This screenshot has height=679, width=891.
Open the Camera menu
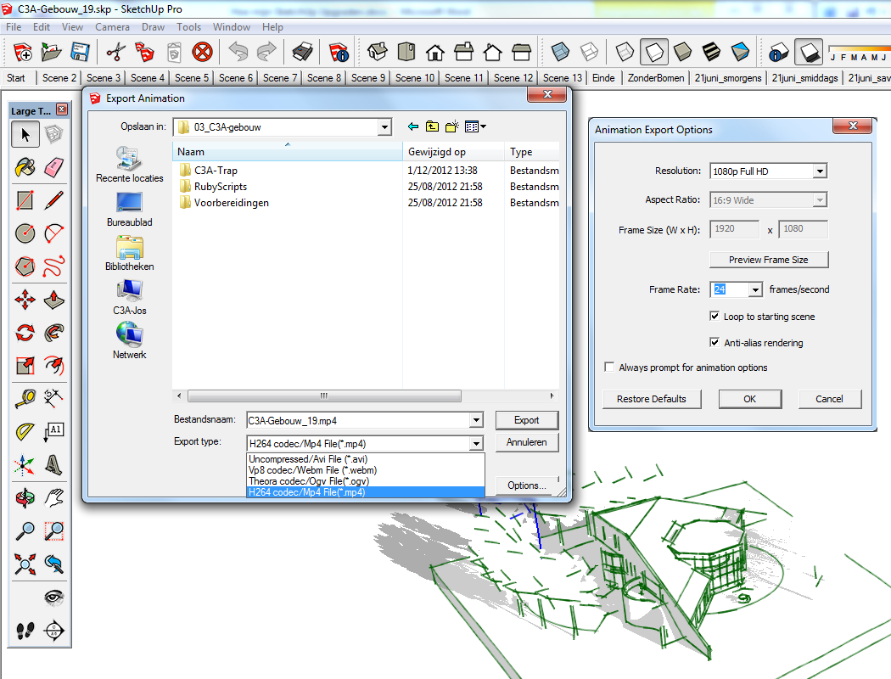112,26
